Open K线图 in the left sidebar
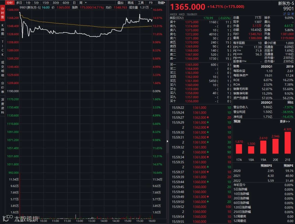 click(2, 29)
